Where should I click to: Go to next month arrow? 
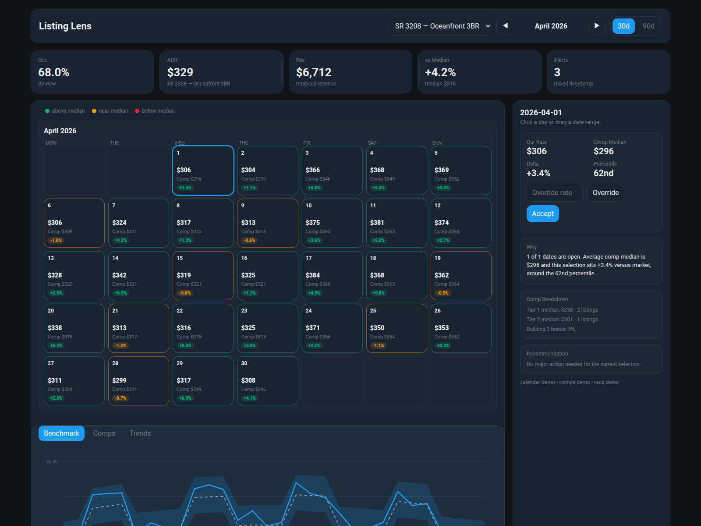pyautogui.click(x=597, y=26)
